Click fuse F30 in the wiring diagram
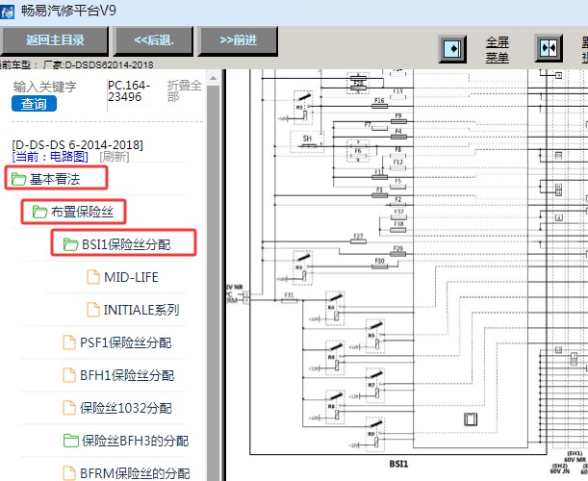 [x=379, y=266]
